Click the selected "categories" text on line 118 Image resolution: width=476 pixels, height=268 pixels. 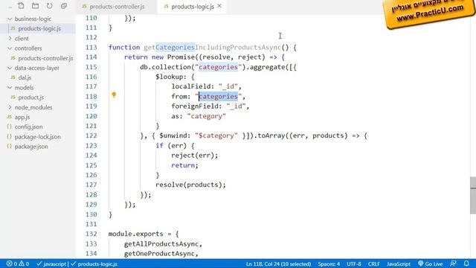click(218, 97)
